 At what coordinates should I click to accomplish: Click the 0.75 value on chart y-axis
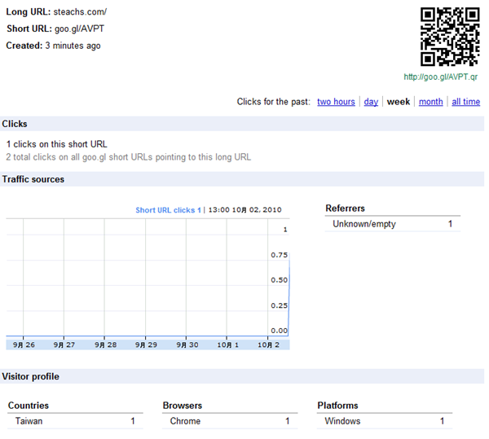[279, 255]
